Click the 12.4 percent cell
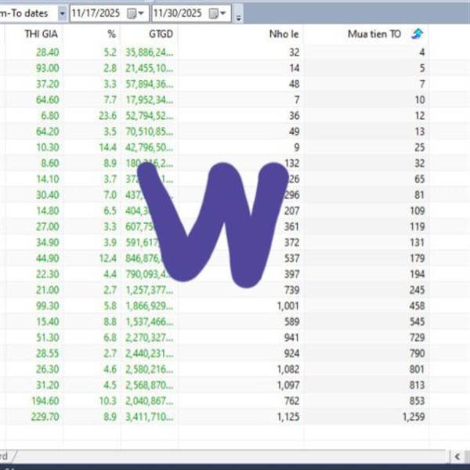The width and height of the screenshot is (470, 470). [x=107, y=258]
